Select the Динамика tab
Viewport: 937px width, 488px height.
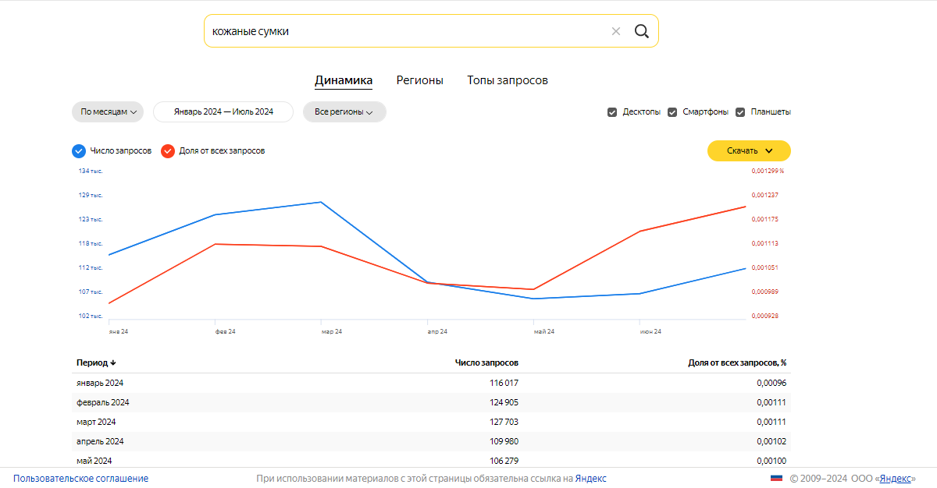[x=344, y=80]
